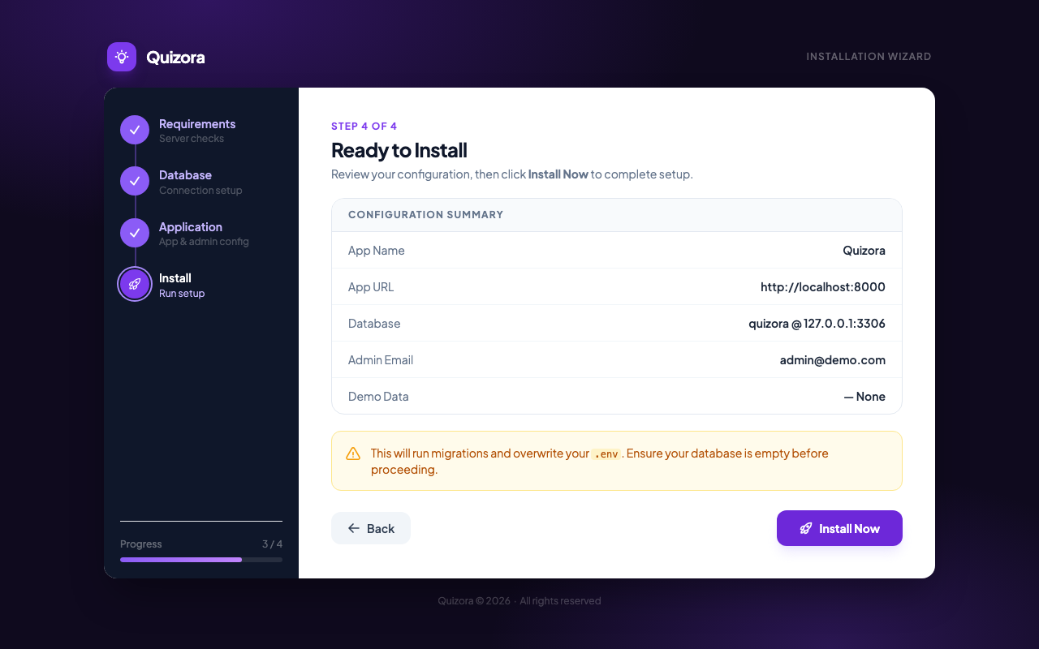This screenshot has width=1039, height=649.
Task: Click the CONFIGURATION SUMMARY header
Action: 425,215
